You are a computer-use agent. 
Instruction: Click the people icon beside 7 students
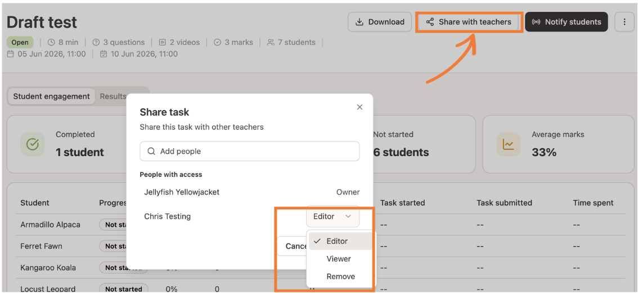point(271,42)
